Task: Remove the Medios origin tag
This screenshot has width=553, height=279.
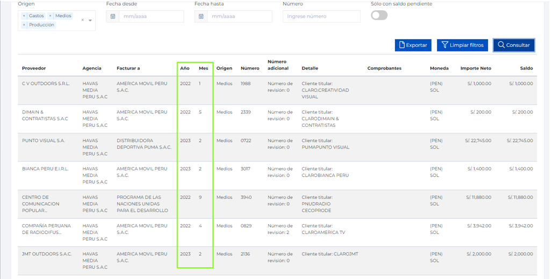Action: (x=51, y=16)
